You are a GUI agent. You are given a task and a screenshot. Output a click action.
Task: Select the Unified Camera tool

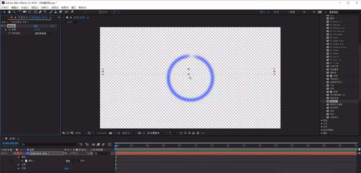pyautogui.click(x=25, y=12)
